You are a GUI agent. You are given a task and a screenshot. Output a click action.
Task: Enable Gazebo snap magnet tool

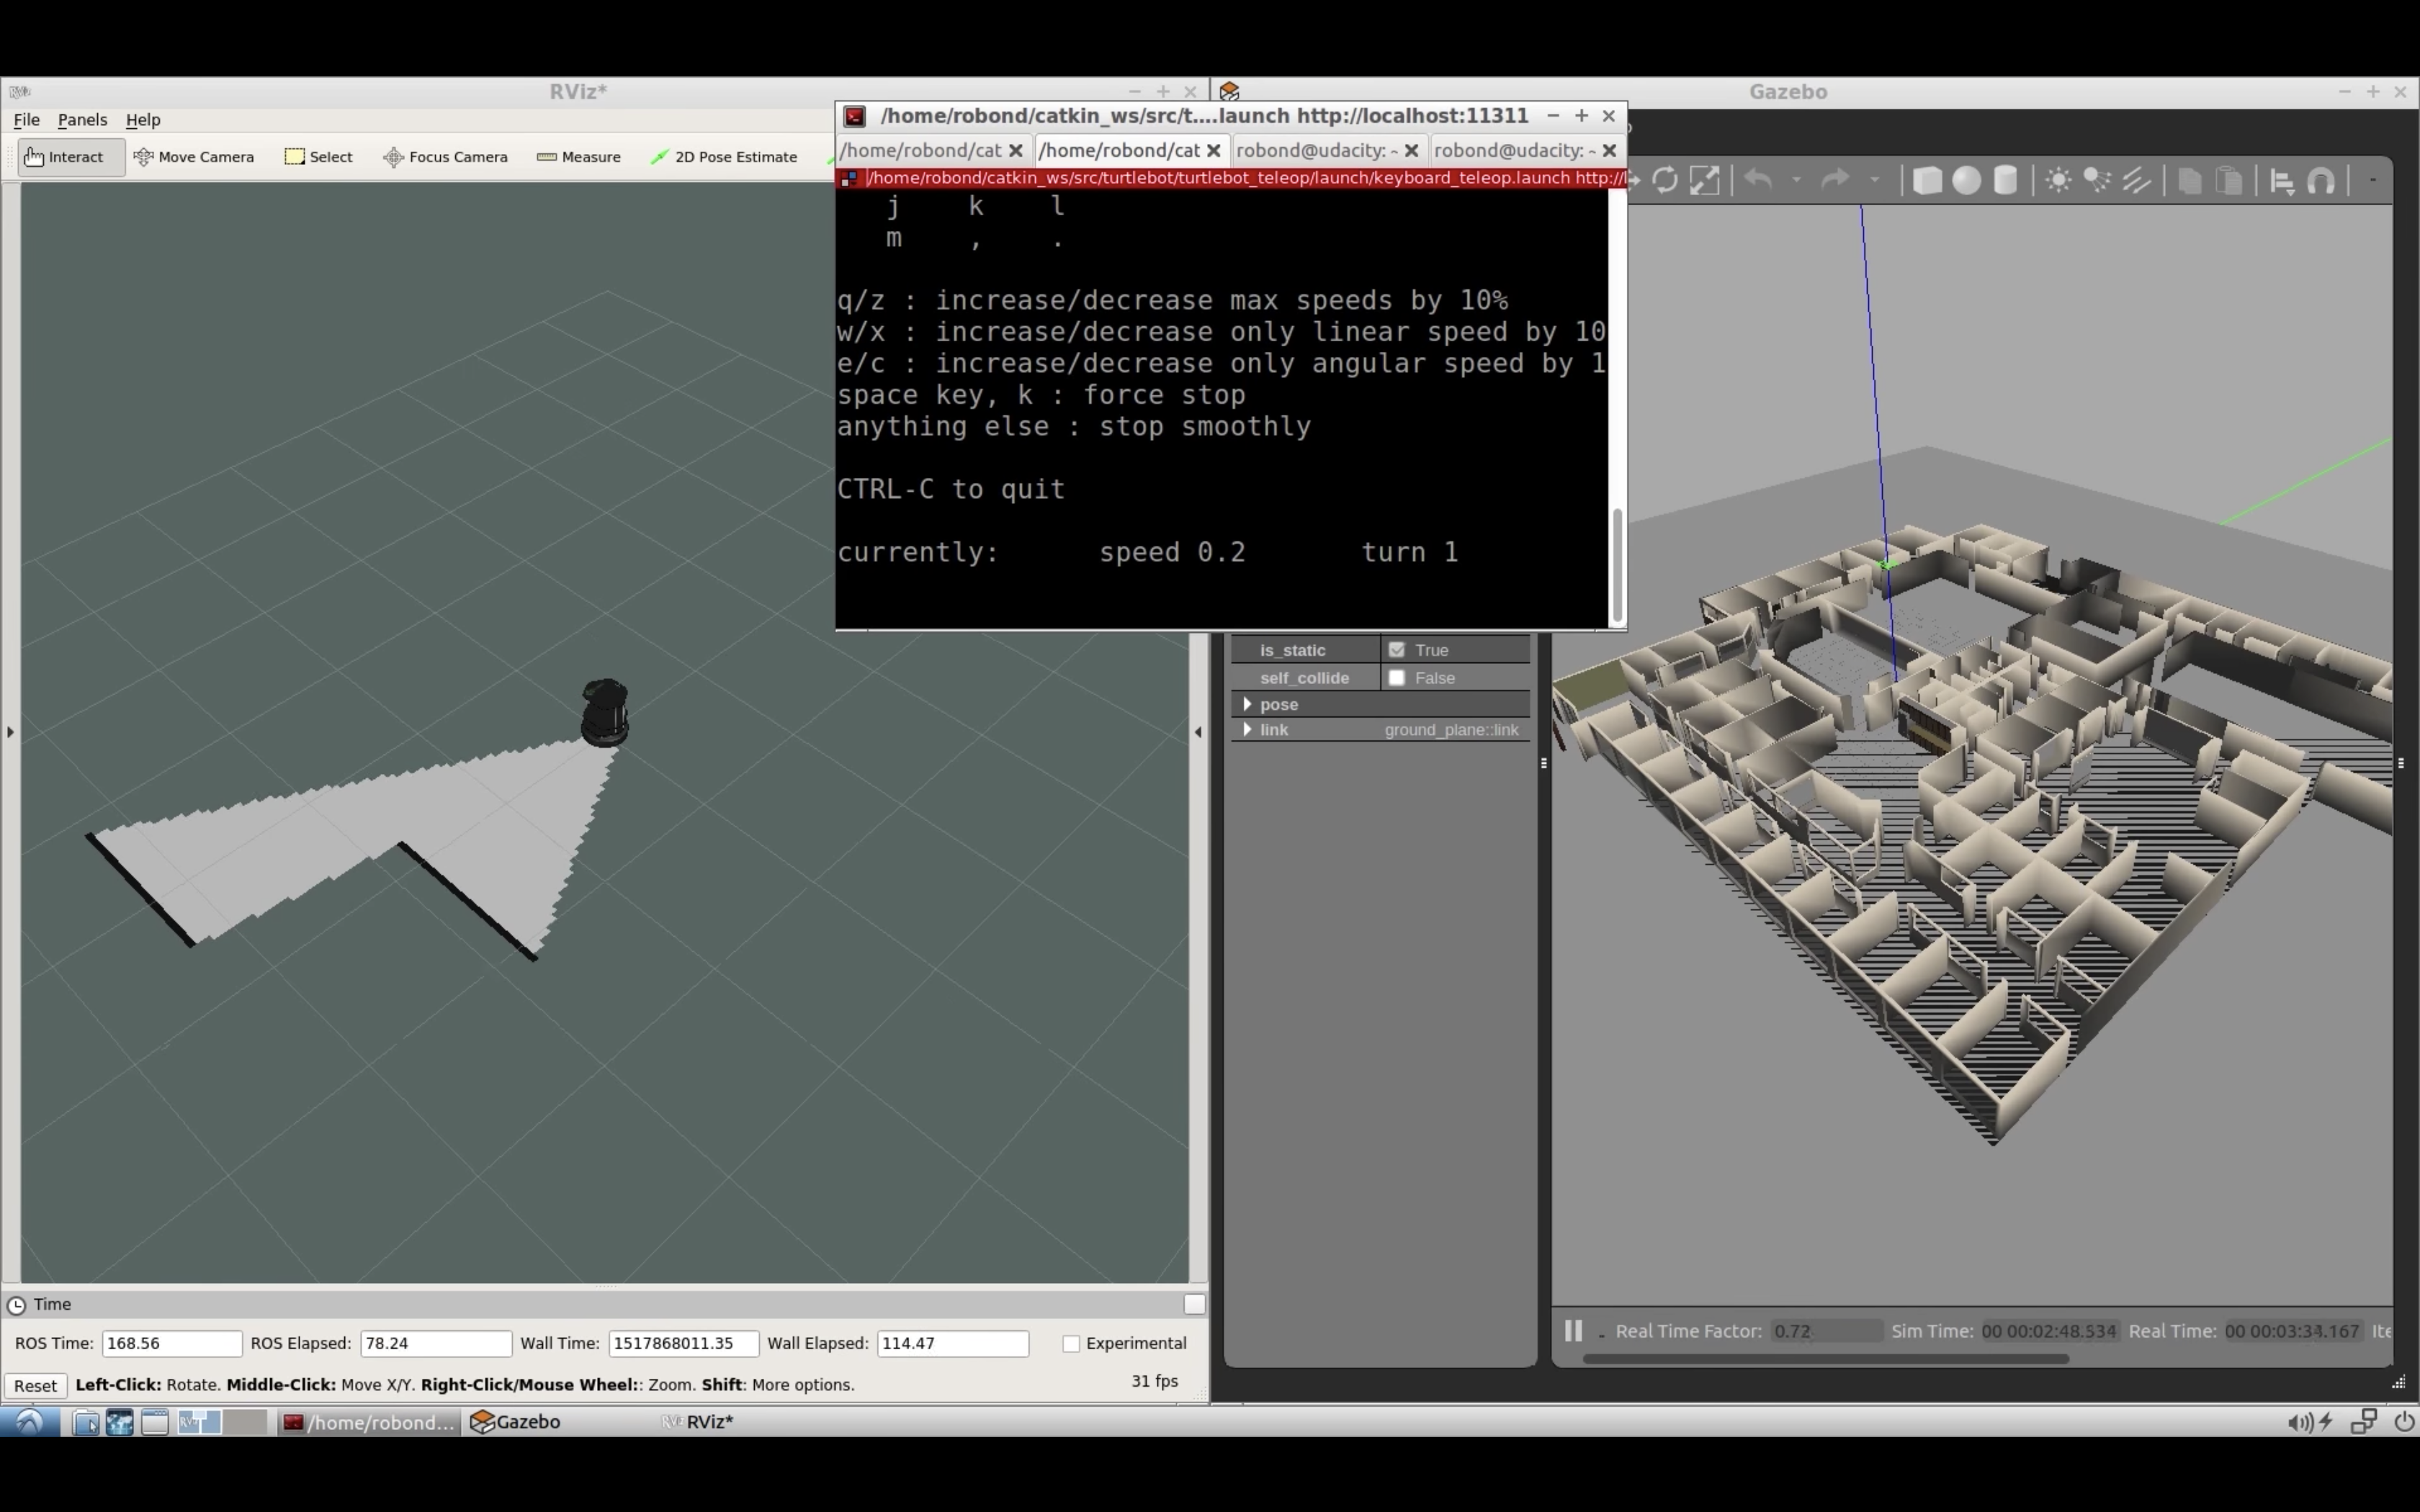(x=2321, y=181)
